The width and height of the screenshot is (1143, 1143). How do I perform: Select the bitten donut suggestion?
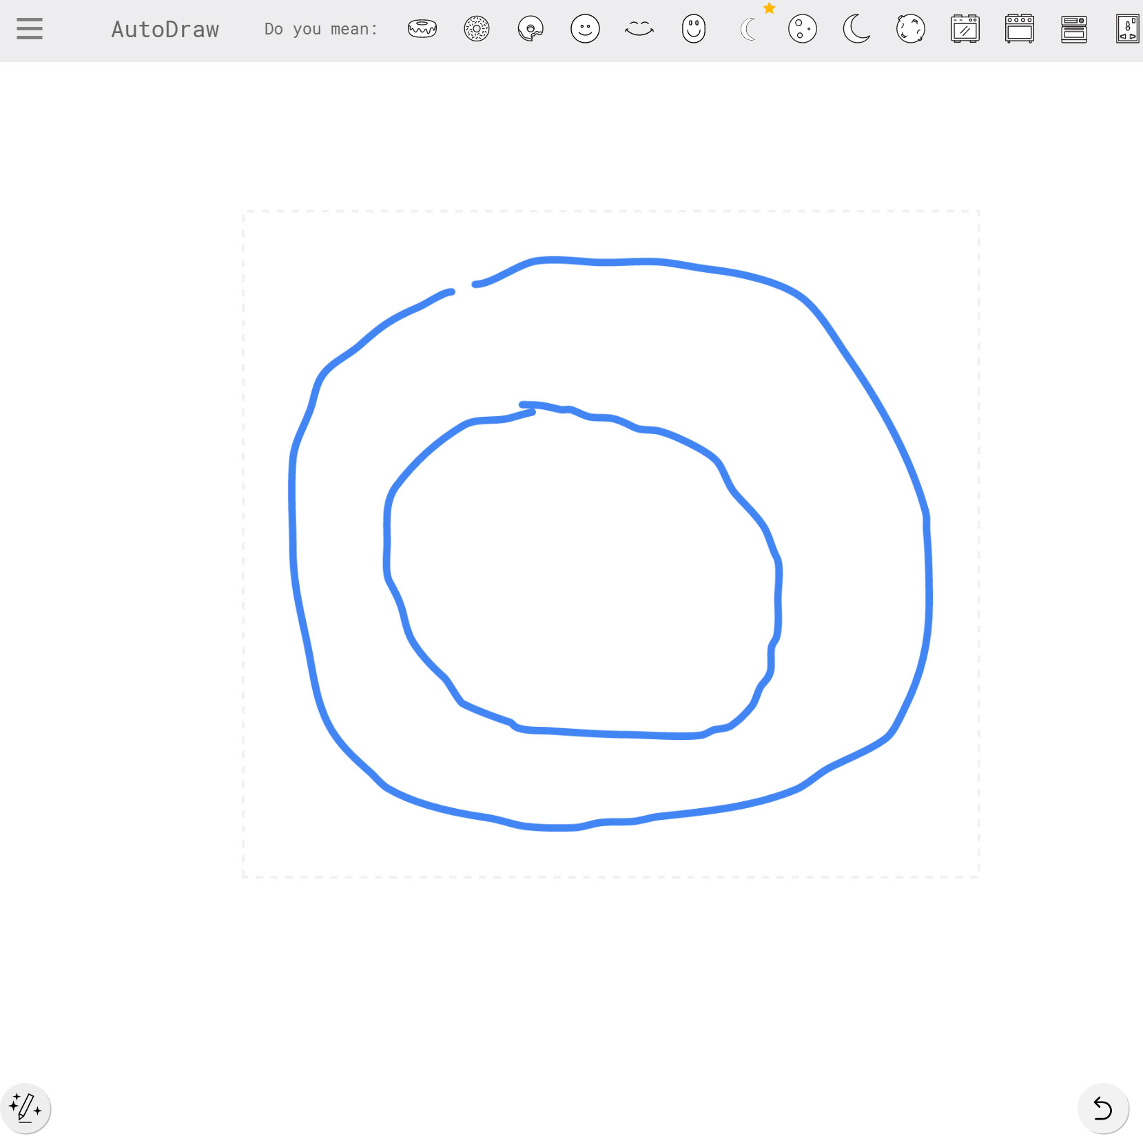[531, 30]
